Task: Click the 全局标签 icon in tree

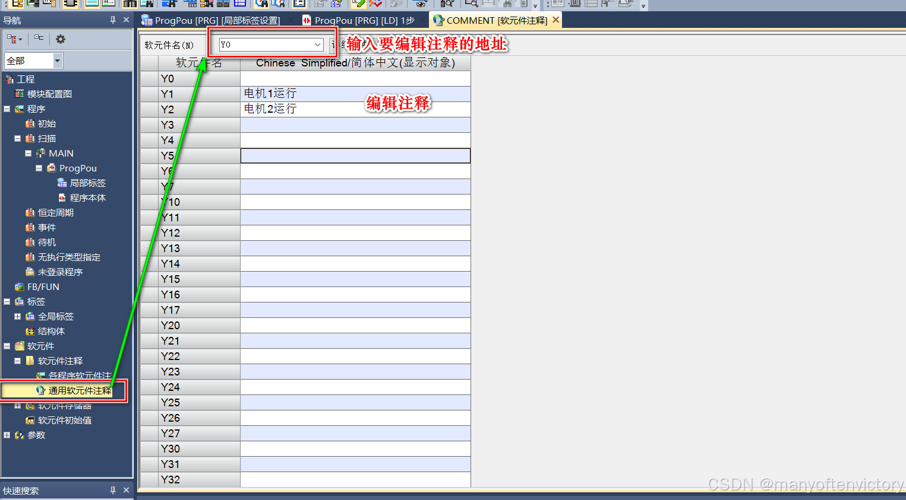Action: point(30,316)
